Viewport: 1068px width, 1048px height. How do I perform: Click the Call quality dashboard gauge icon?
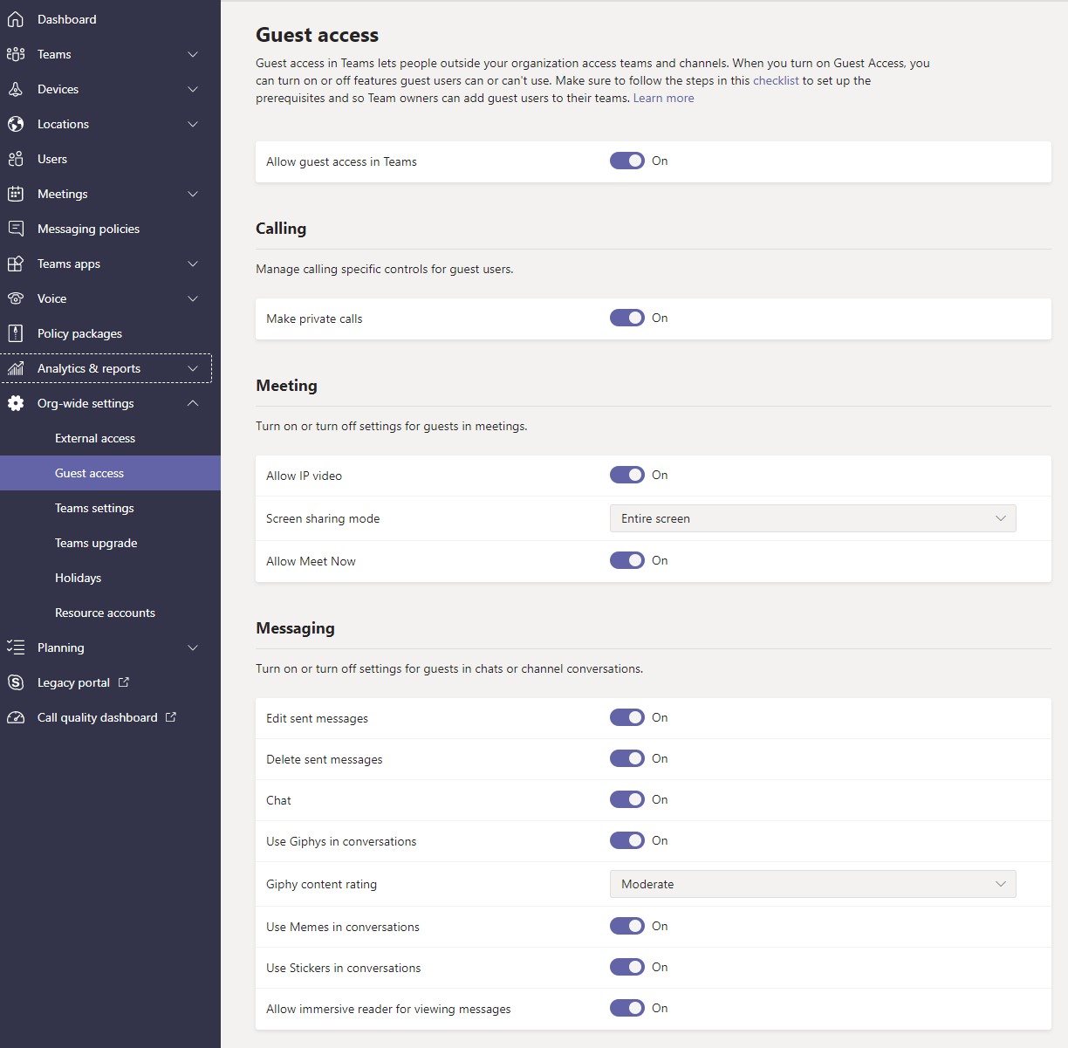(x=16, y=717)
